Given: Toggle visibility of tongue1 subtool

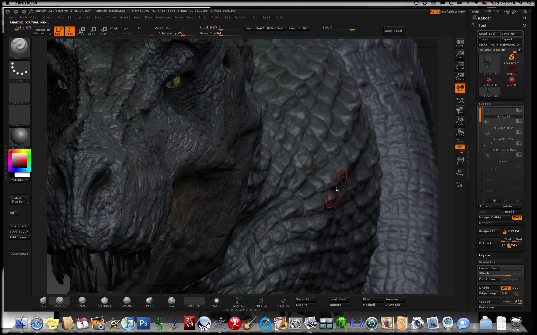Looking at the screenshot, I should click(519, 155).
